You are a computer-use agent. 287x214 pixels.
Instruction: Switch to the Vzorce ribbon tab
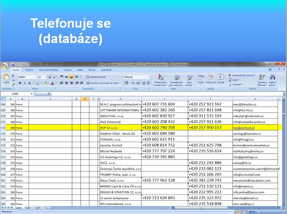coord(68,70)
